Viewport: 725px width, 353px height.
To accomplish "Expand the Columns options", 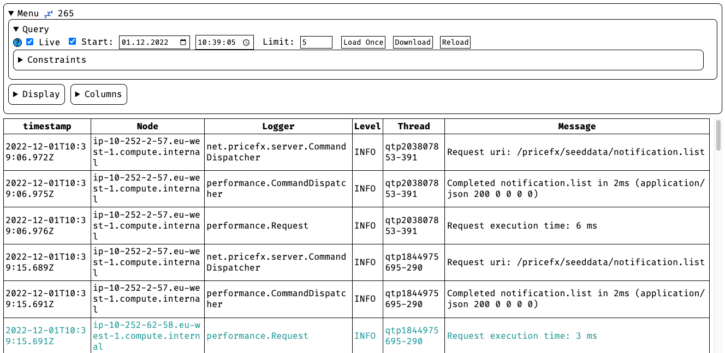I will coord(99,94).
